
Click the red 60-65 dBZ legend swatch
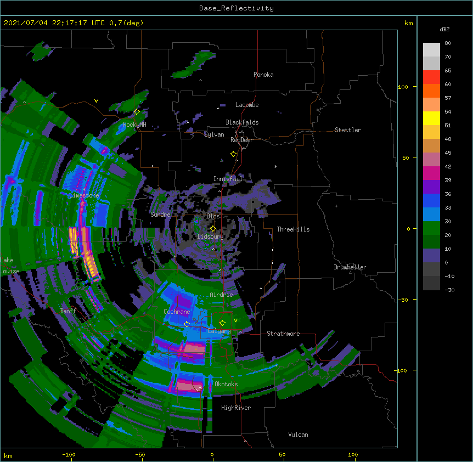431,77
